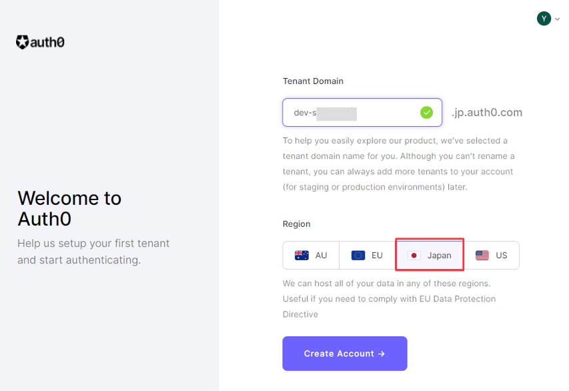Click the Region section label
This screenshot has height=391, width=569.
(296, 224)
